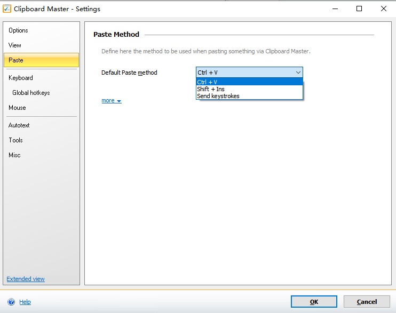Open the Mouse settings category
This screenshot has width=396, height=313.
(x=17, y=108)
